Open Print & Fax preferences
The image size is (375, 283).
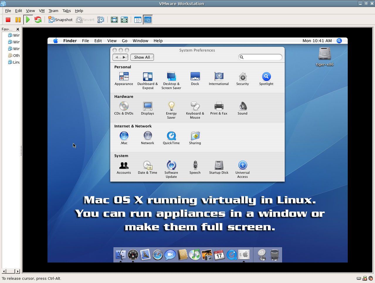[219, 108]
